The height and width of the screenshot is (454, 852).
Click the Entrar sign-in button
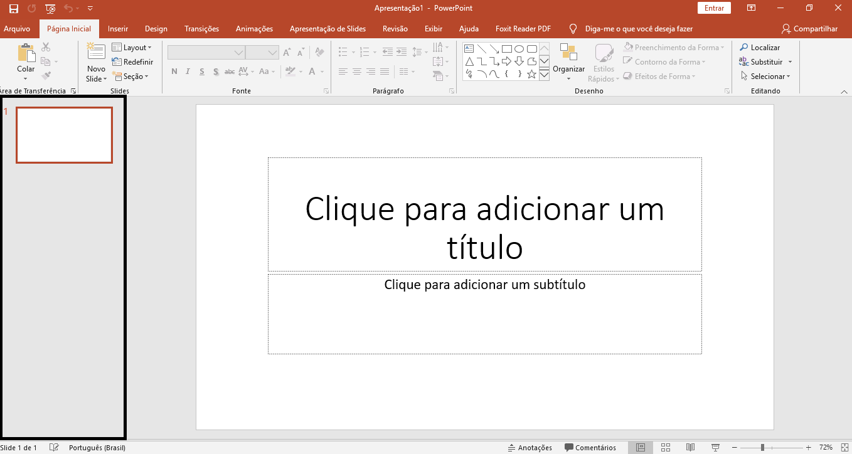714,8
